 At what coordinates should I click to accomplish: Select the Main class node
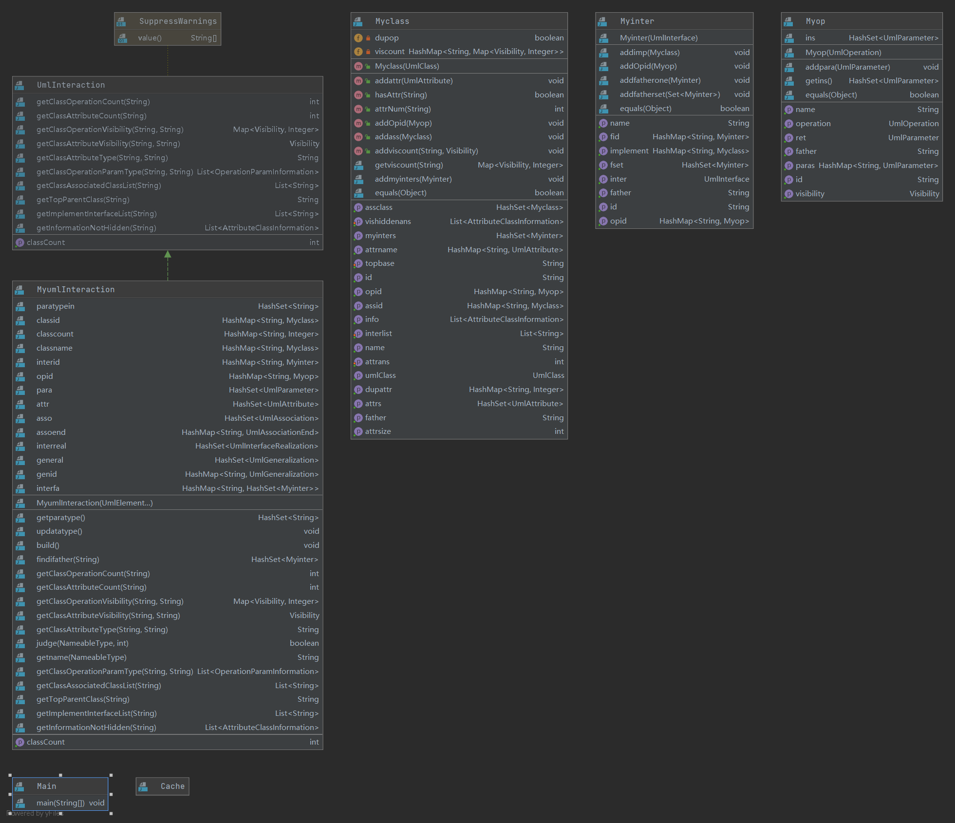point(47,786)
